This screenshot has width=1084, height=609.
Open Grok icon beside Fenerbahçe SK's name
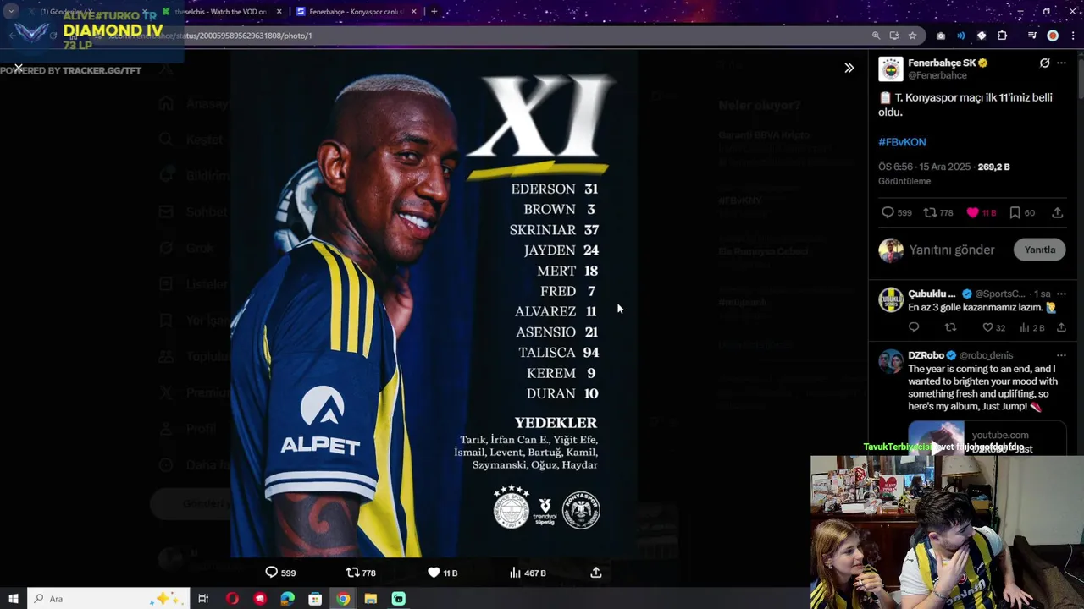point(1044,63)
